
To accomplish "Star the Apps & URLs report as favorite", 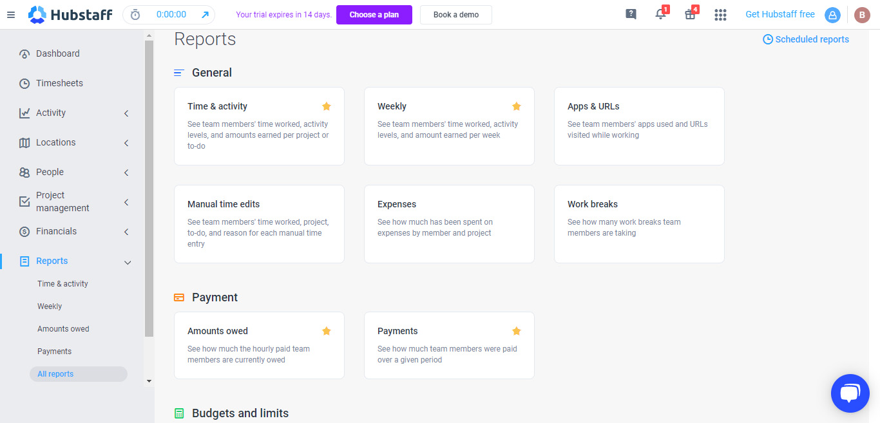I will tap(706, 106).
